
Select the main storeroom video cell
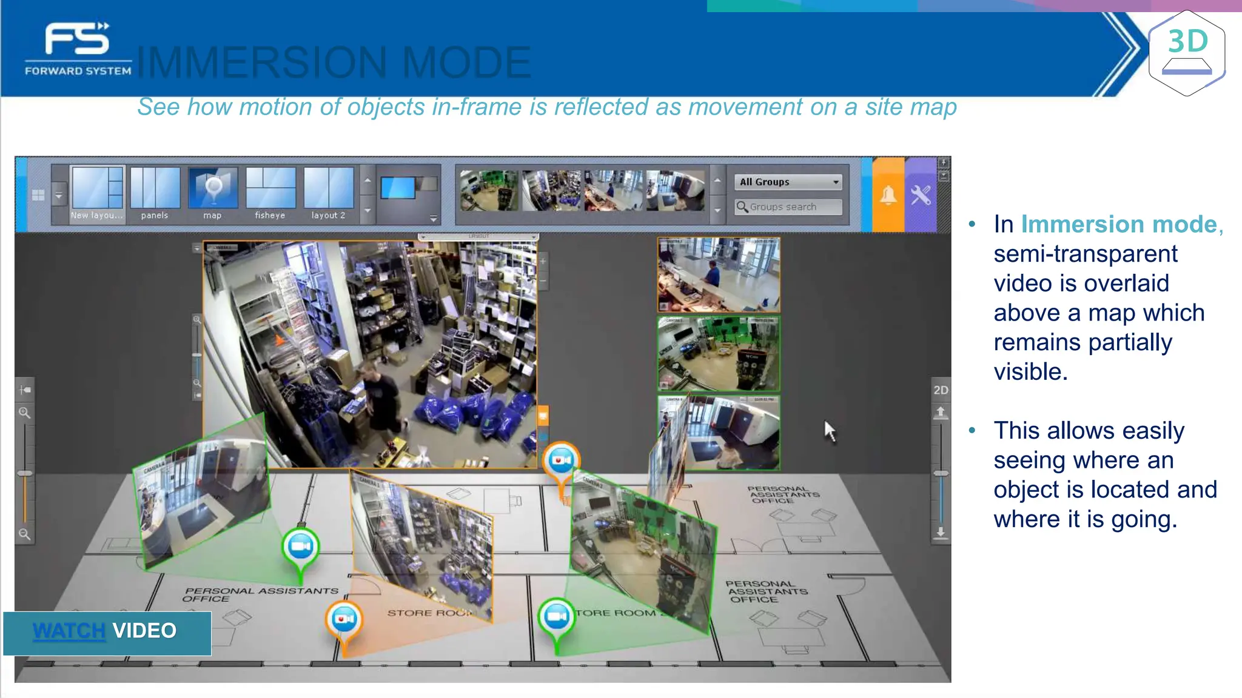370,354
